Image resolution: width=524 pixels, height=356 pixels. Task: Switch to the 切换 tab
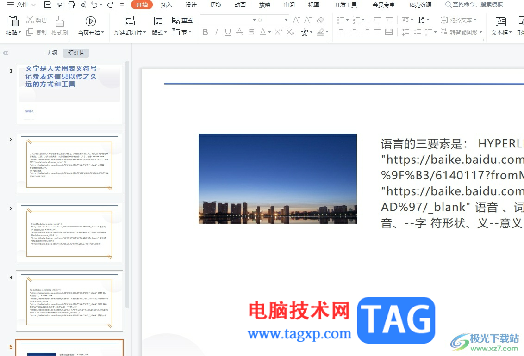tap(216, 5)
